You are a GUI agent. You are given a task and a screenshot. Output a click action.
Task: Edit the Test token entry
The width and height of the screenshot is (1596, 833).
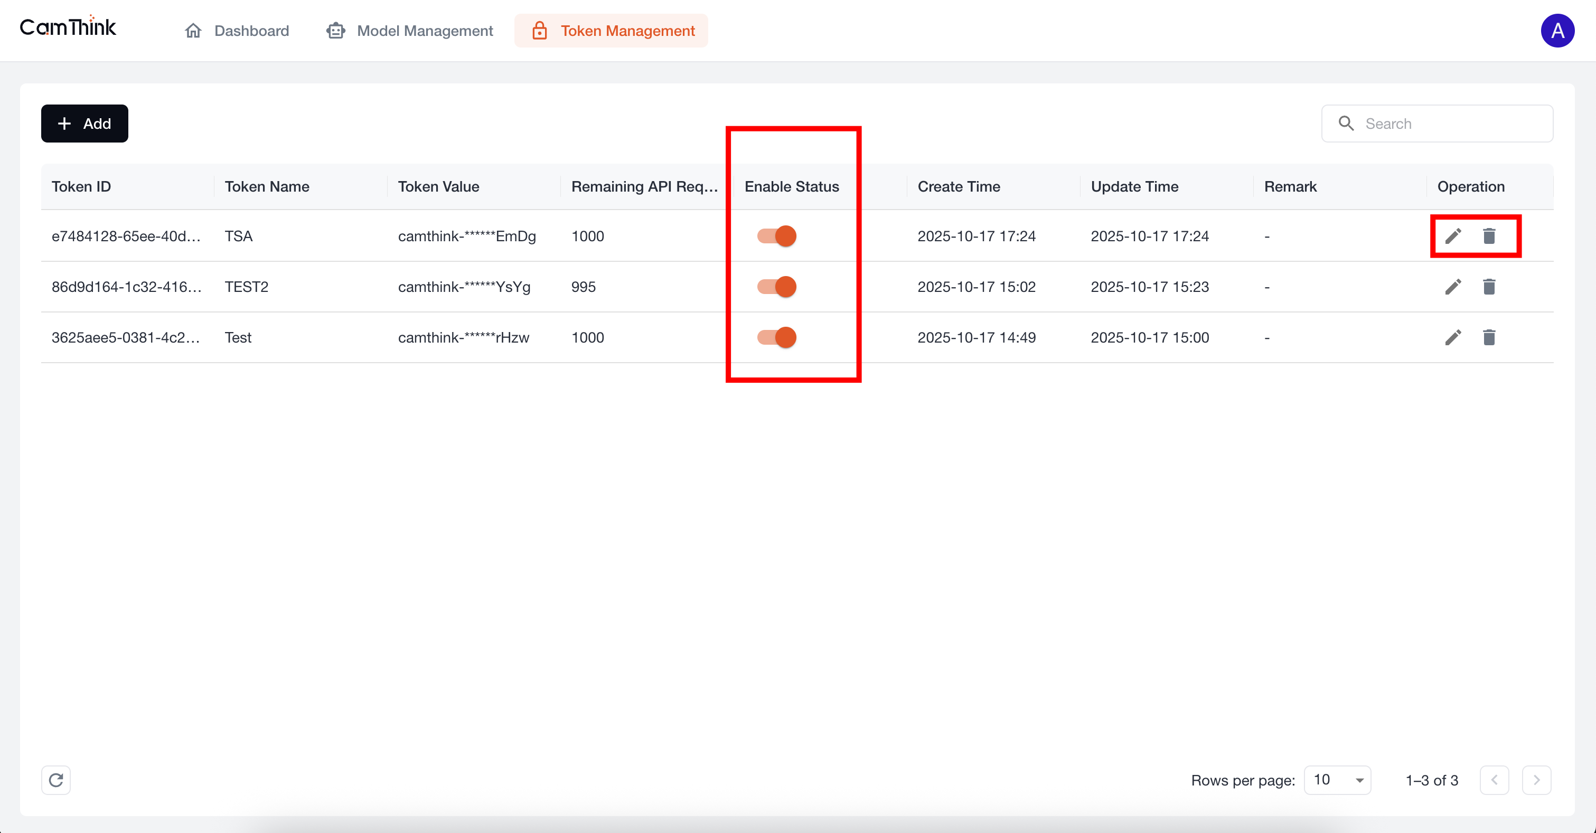click(x=1453, y=337)
